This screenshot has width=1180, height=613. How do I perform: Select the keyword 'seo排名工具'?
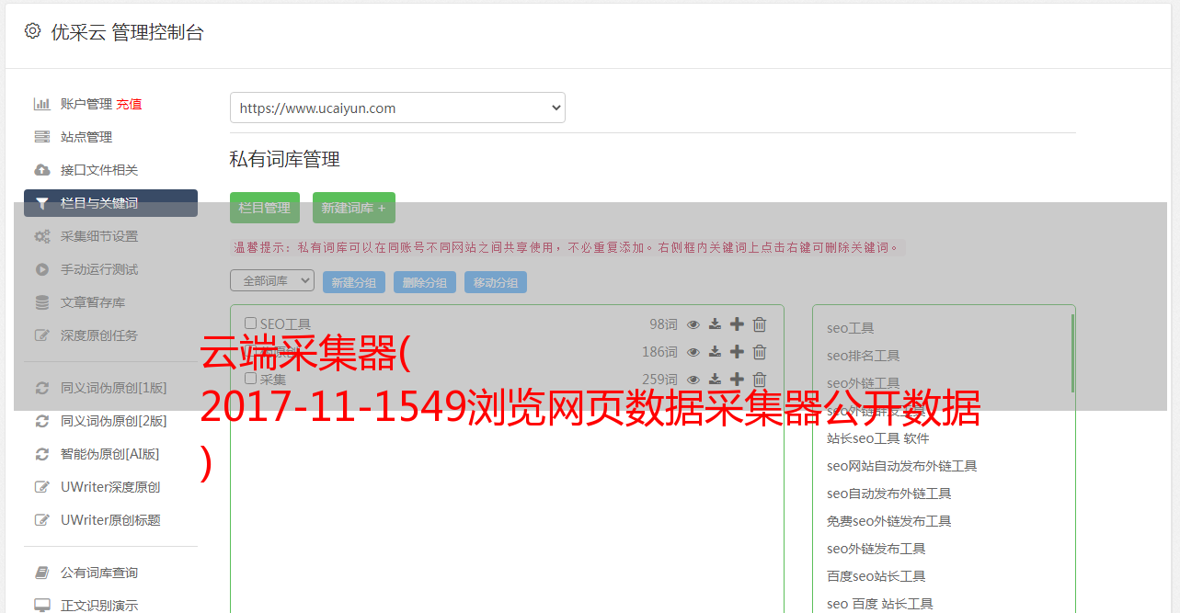(864, 356)
